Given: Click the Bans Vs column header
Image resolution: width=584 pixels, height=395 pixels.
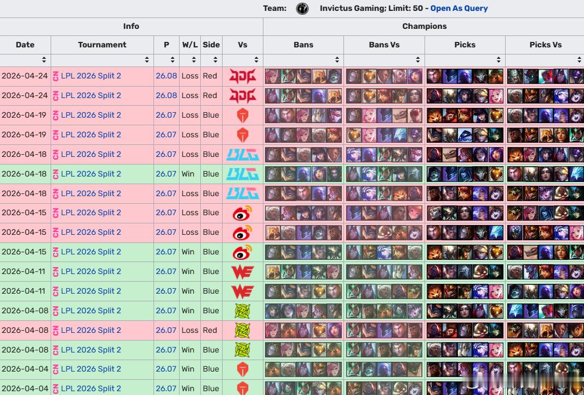Looking at the screenshot, I should point(384,45).
